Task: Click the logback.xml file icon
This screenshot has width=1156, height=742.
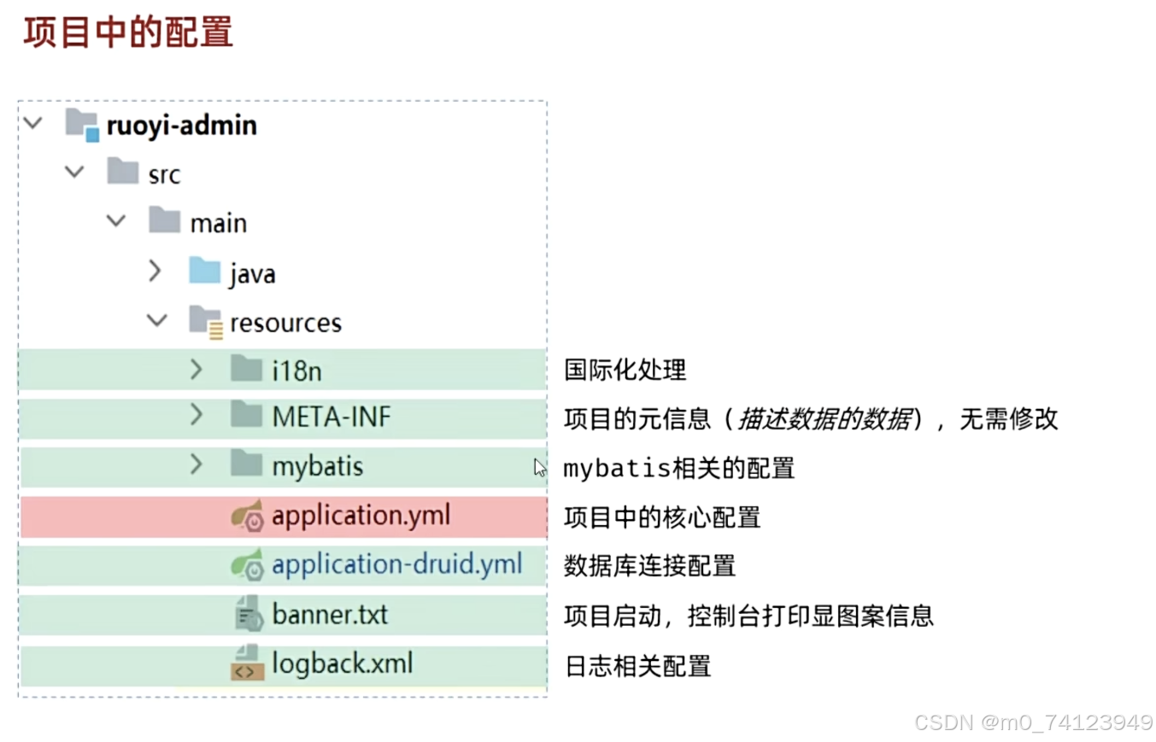Action: click(248, 663)
